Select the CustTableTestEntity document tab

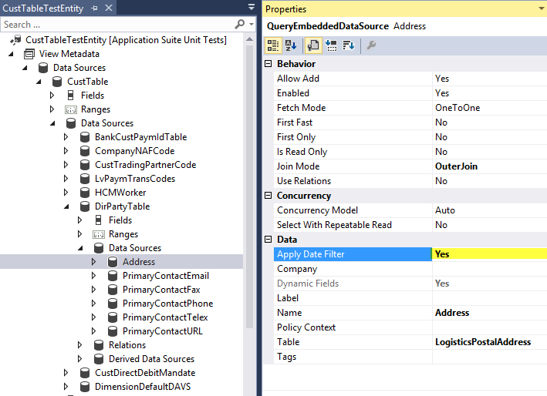42,8
